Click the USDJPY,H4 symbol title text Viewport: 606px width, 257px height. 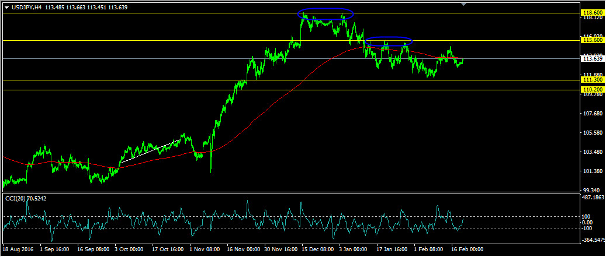point(26,8)
